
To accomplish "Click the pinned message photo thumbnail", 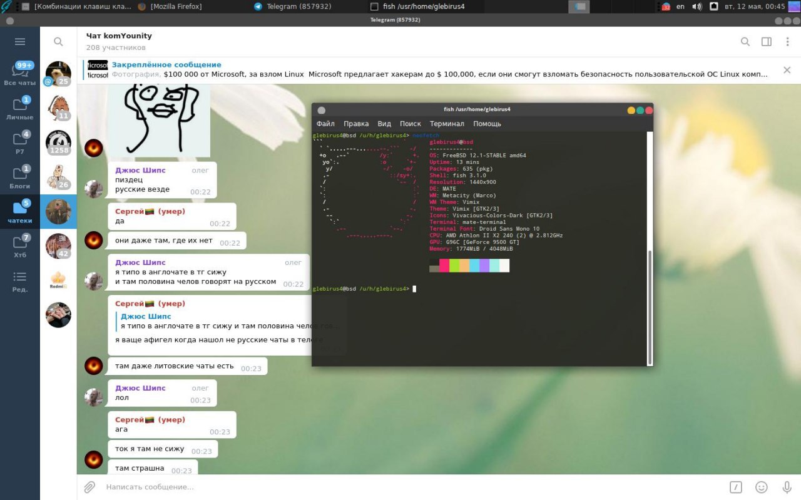I will click(x=98, y=69).
